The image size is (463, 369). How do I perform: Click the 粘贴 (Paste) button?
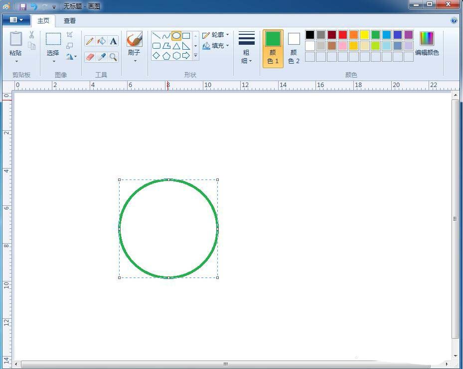[15, 44]
